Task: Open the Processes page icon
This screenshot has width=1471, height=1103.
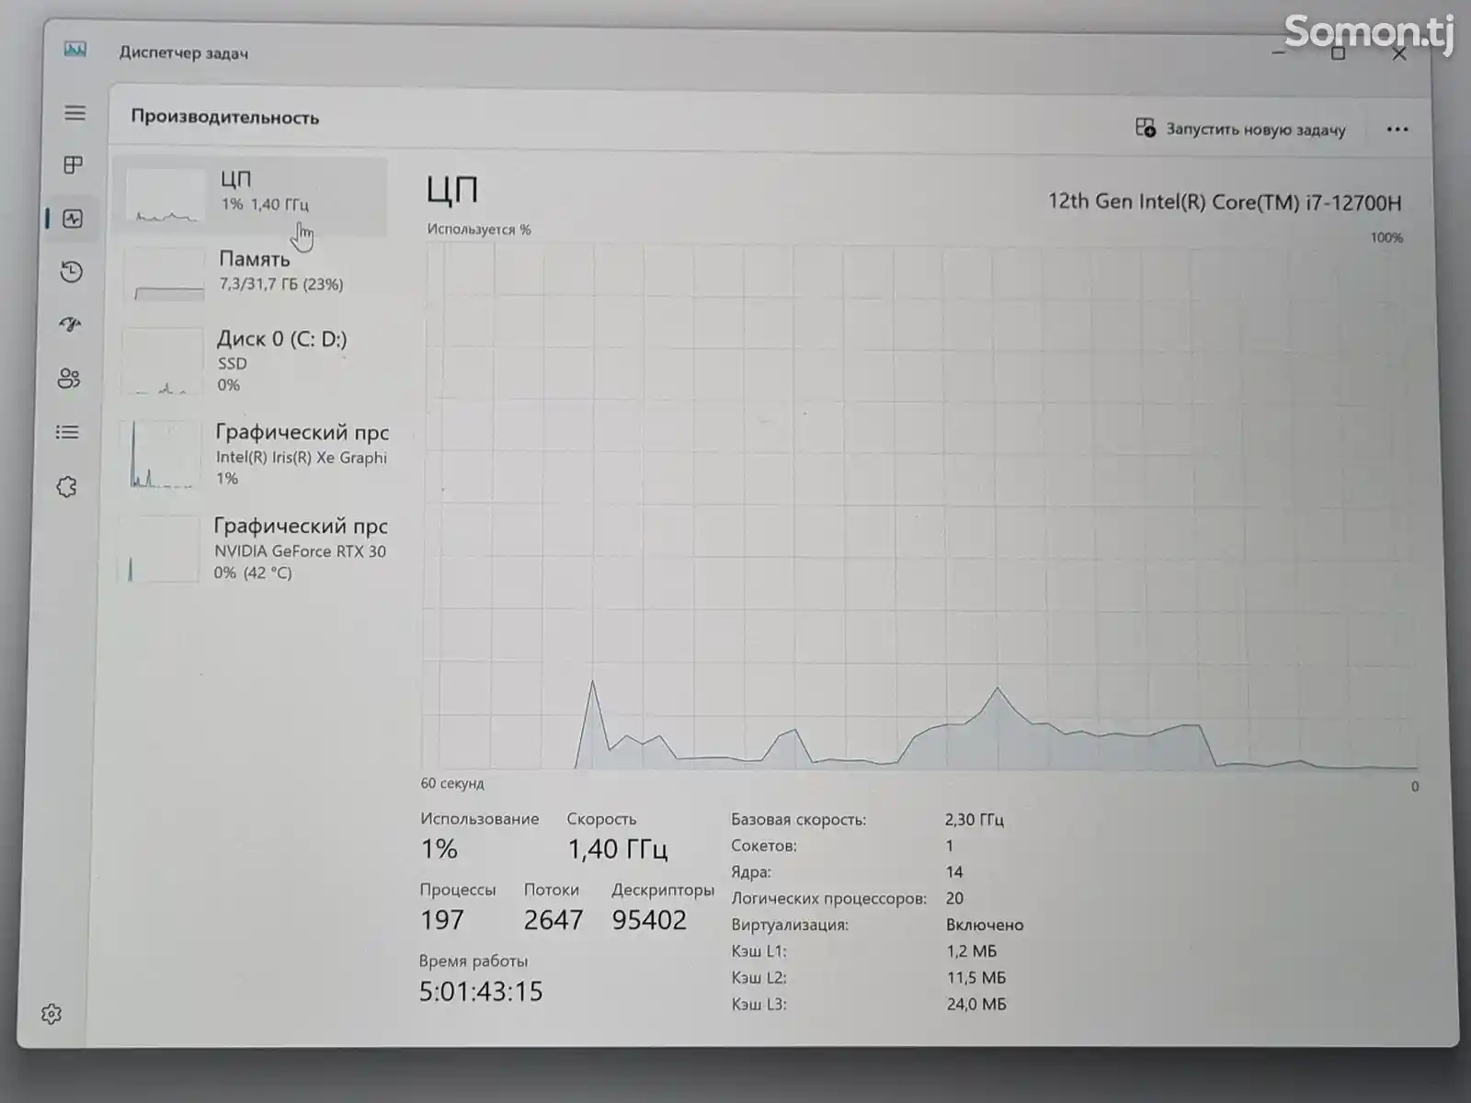Action: pos(73,165)
